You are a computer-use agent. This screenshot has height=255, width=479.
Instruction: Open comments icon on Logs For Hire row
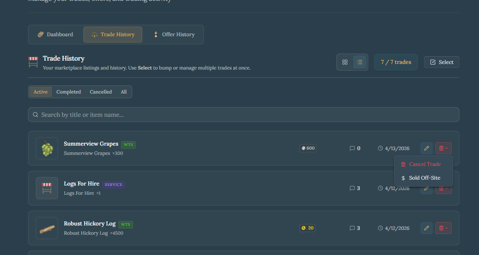pyautogui.click(x=352, y=188)
